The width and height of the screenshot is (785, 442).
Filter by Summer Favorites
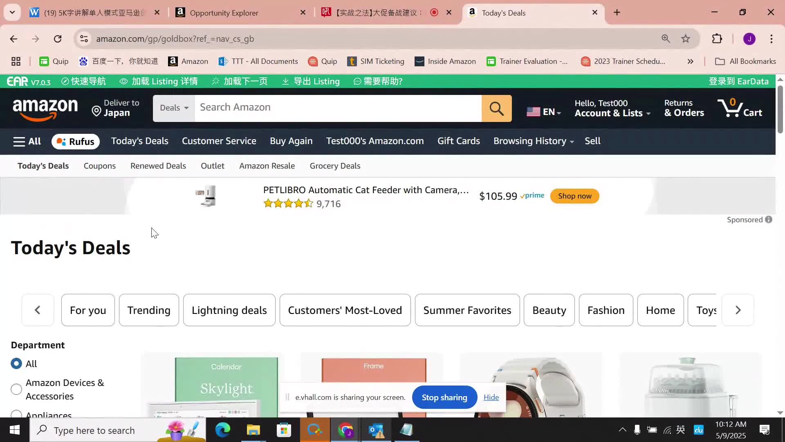[x=467, y=310]
